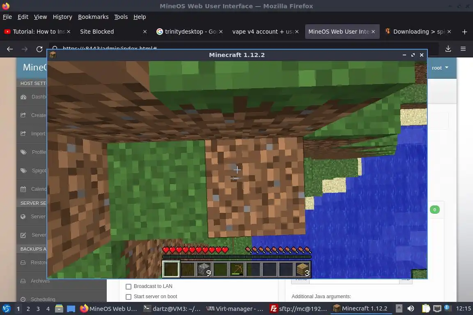The height and width of the screenshot is (315, 473).
Task: Switch to workspace 4
Action: click(x=48, y=309)
